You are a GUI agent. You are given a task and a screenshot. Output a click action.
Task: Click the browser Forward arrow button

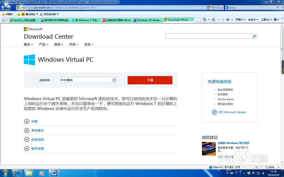coord(9,7)
